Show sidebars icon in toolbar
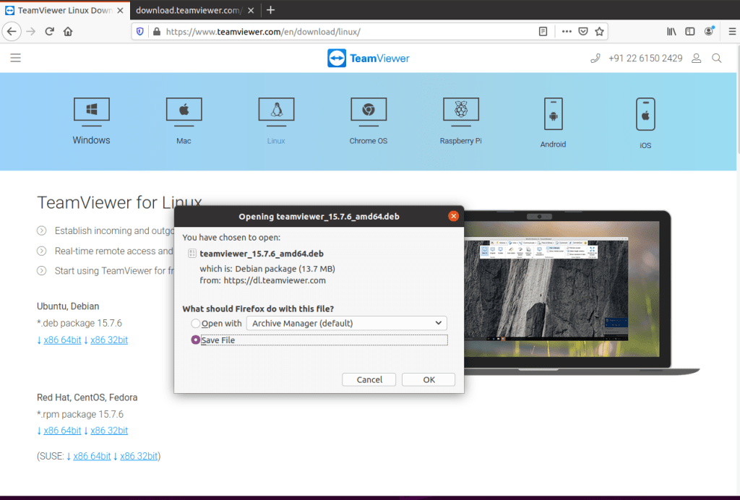This screenshot has height=500, width=740. tap(690, 32)
